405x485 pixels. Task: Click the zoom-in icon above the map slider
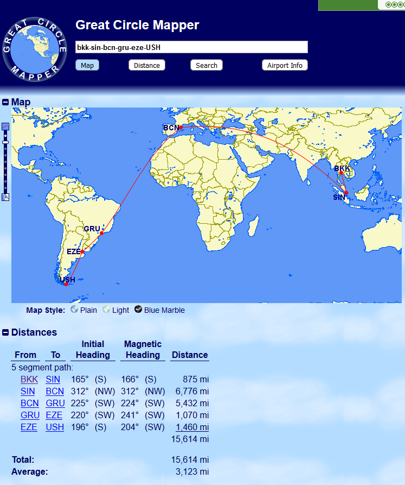tap(5, 127)
